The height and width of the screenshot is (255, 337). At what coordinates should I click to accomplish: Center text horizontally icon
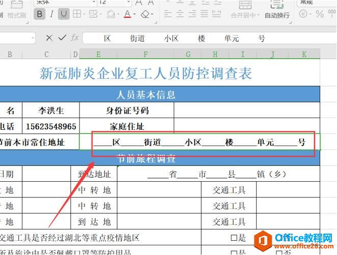pyautogui.click(x=180, y=14)
